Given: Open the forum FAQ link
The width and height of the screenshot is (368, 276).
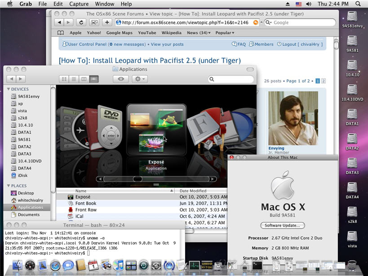Looking at the screenshot, I should click(x=239, y=44).
